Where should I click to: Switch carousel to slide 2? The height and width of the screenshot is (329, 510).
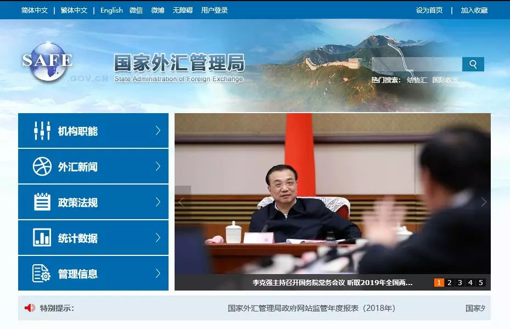click(x=450, y=283)
